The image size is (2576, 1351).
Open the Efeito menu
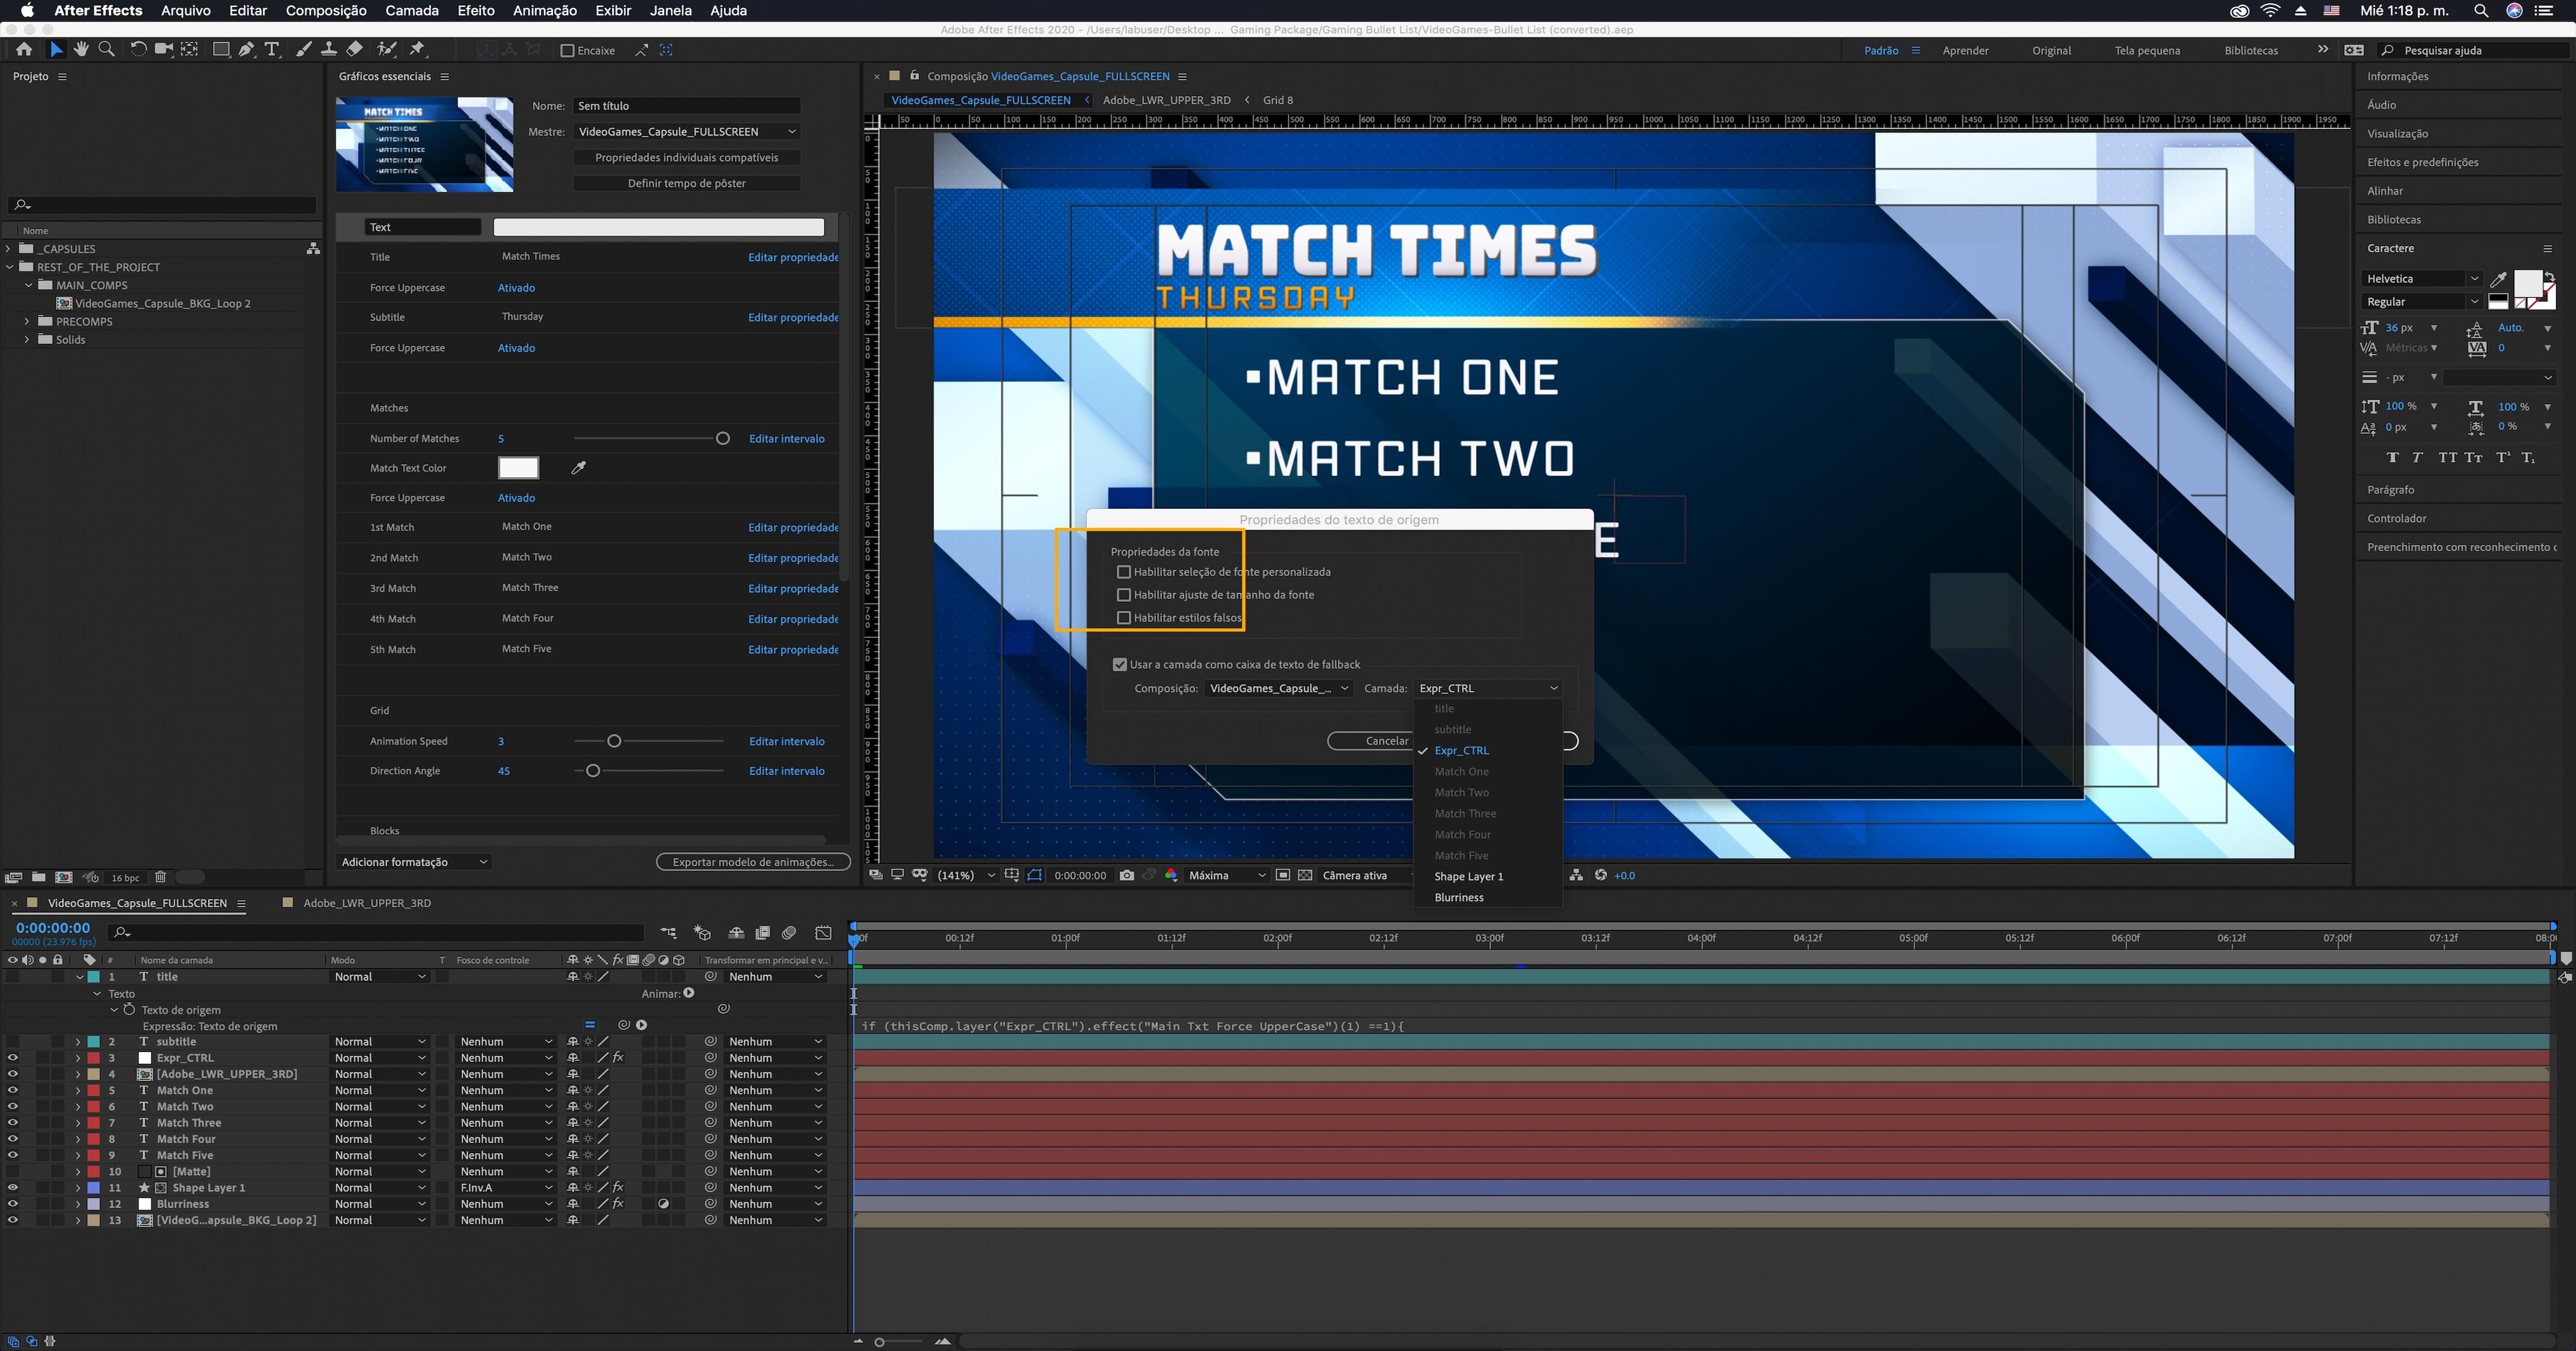pyautogui.click(x=476, y=11)
